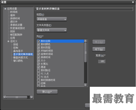Screen dimensions: 136x110
Task: Click the 向上(U) button
Action: [99, 42]
